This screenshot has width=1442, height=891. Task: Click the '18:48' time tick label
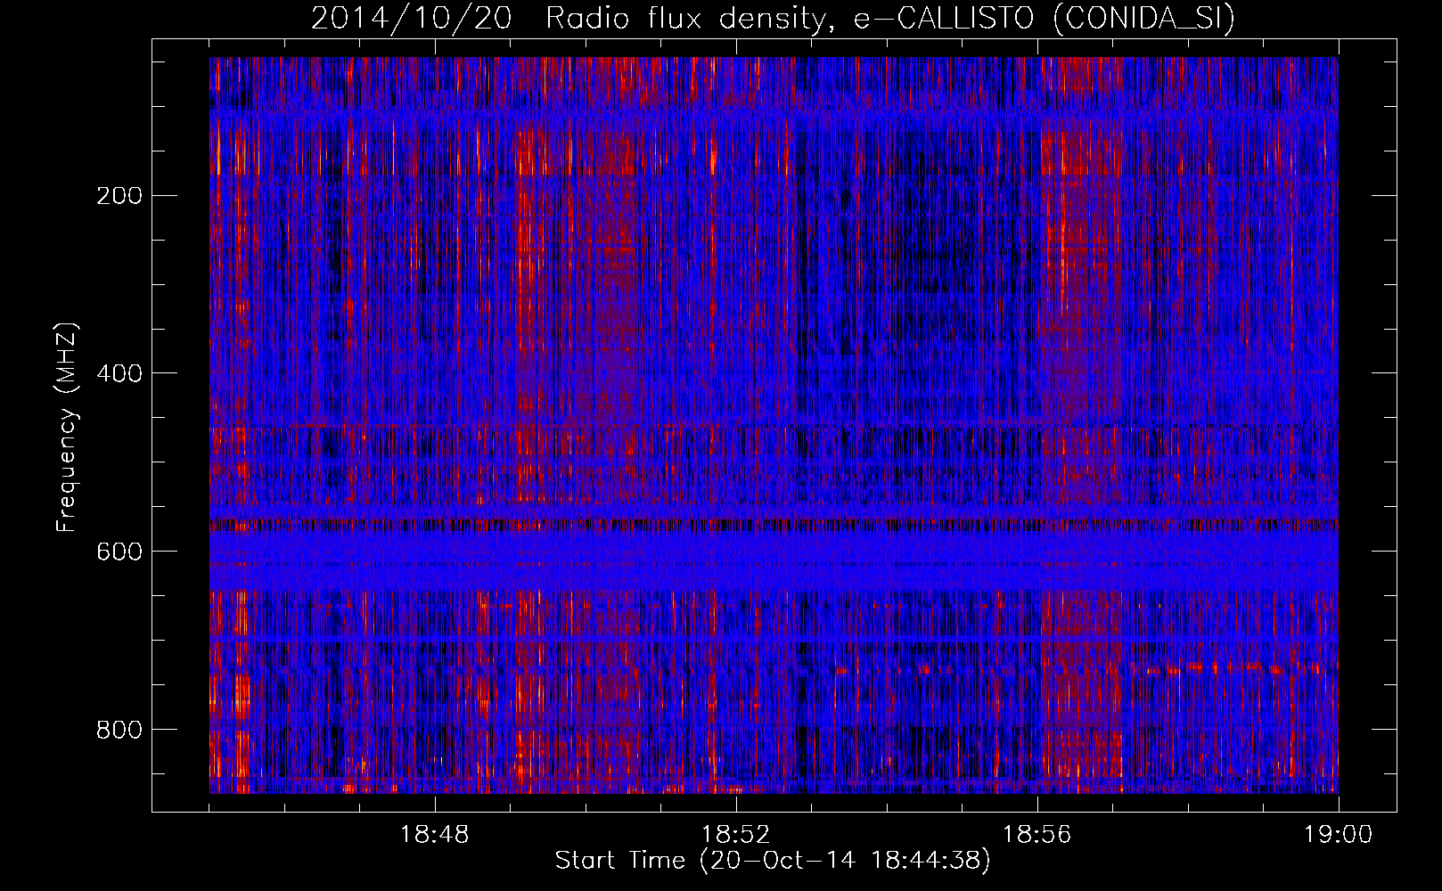click(x=435, y=835)
